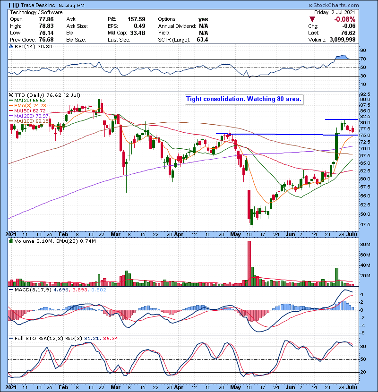Screen dimensions: 378x392
Task: Click the short blue line above 80
Action: click(x=341, y=119)
